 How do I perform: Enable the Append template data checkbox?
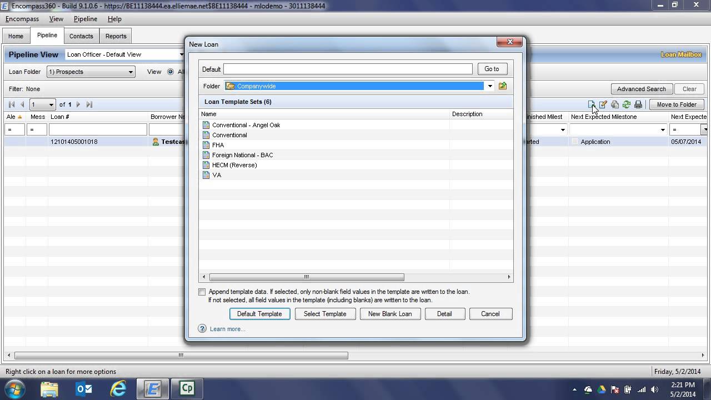(202, 292)
